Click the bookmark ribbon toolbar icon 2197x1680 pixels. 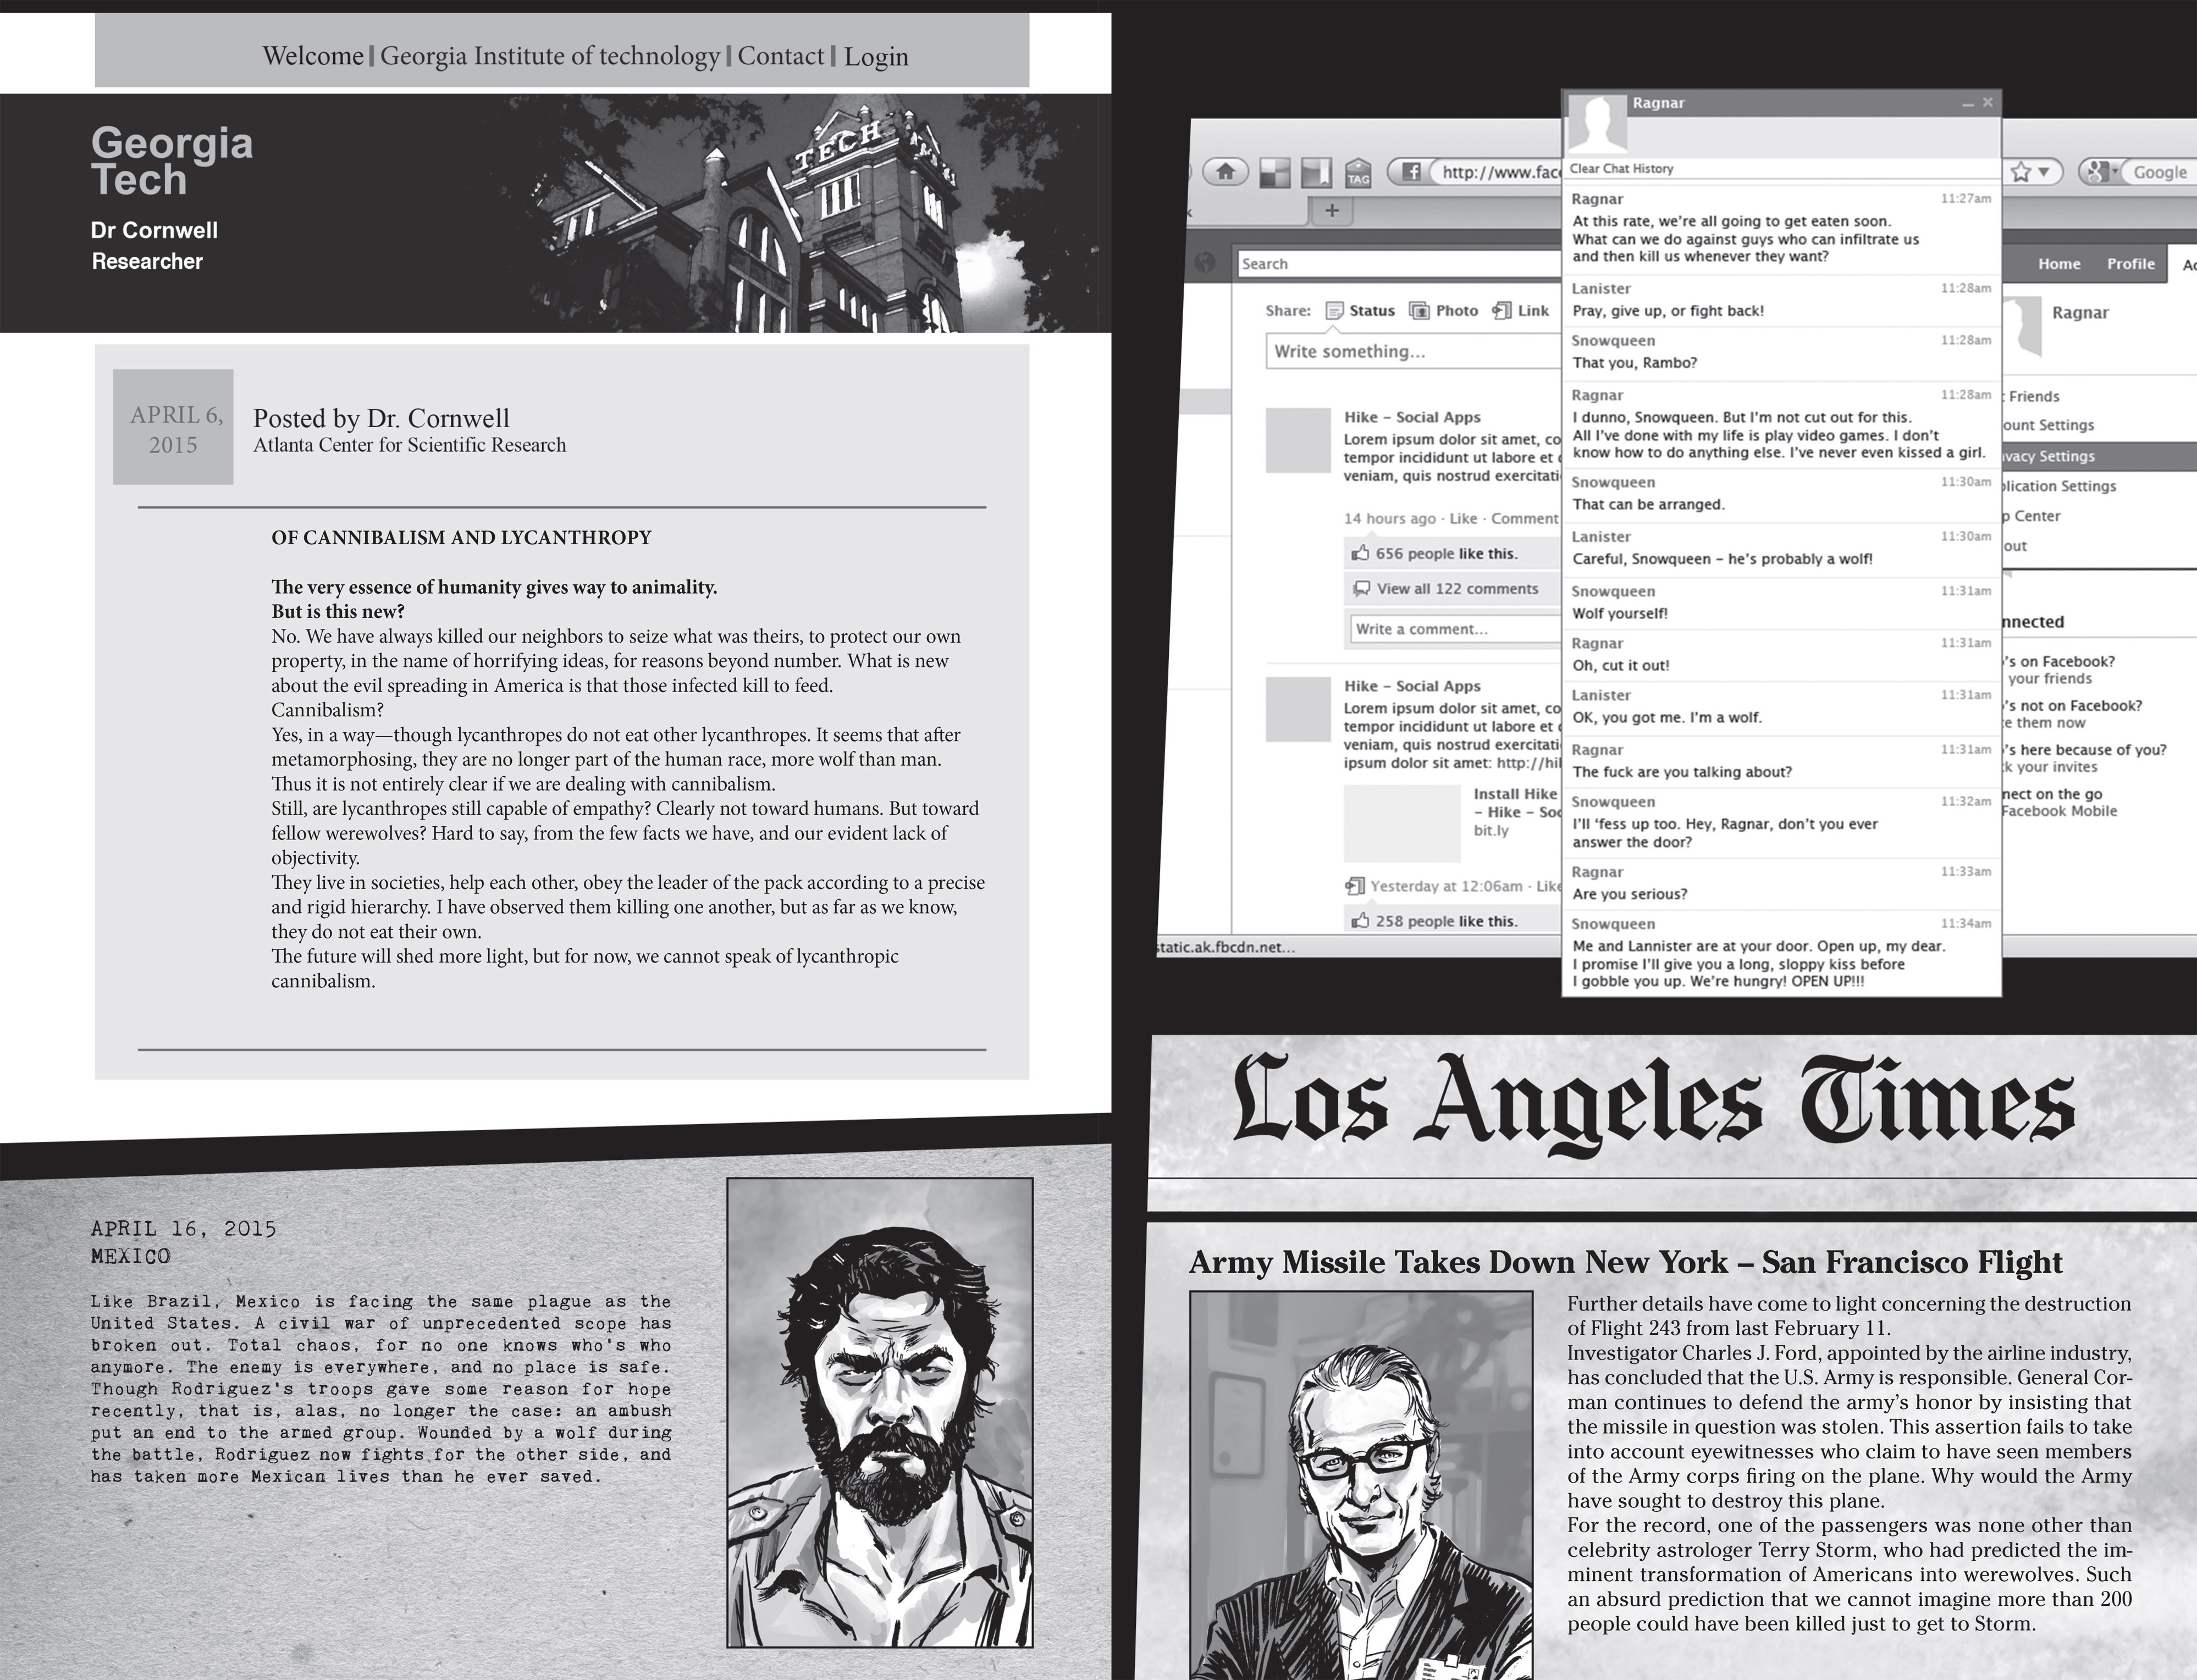(1316, 173)
